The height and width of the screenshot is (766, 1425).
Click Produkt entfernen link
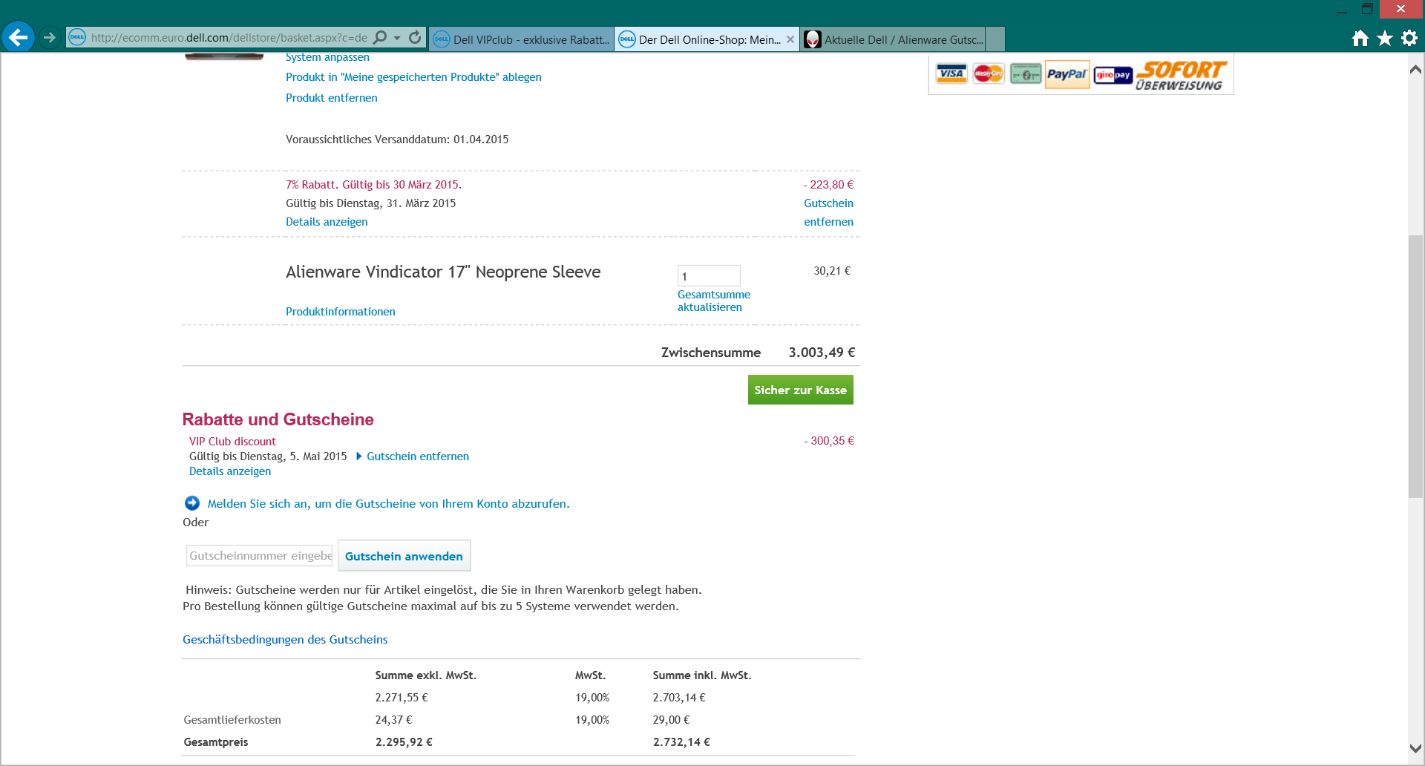click(x=331, y=98)
